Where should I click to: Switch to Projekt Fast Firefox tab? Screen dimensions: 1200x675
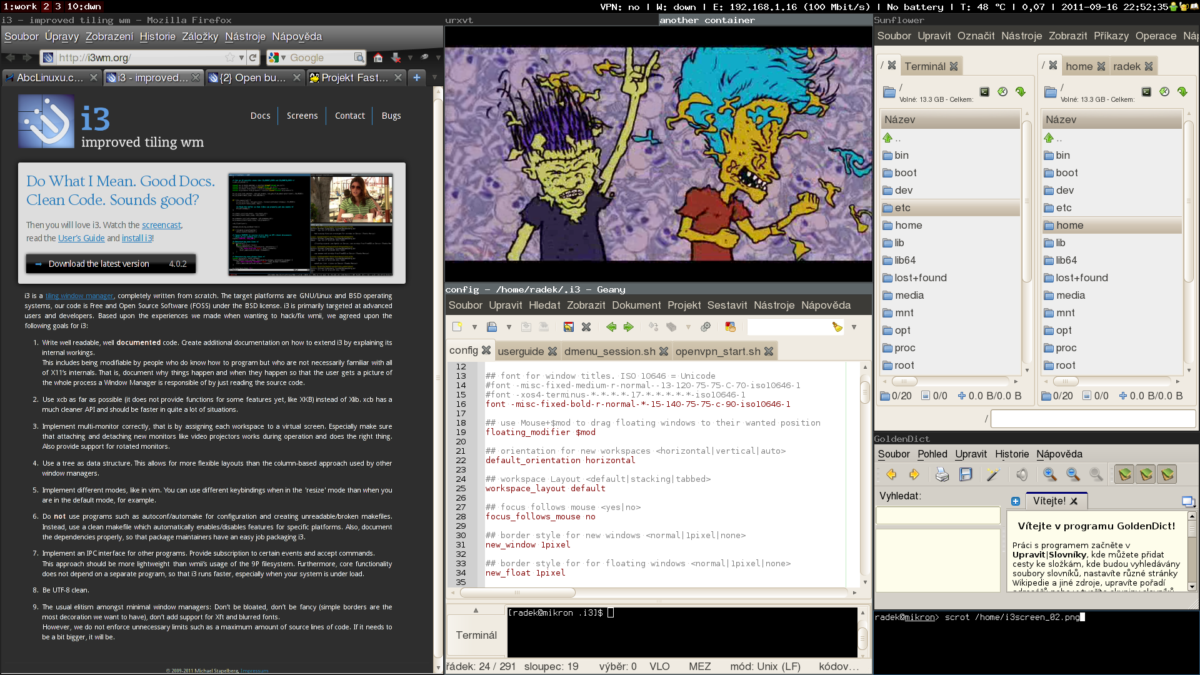click(356, 77)
